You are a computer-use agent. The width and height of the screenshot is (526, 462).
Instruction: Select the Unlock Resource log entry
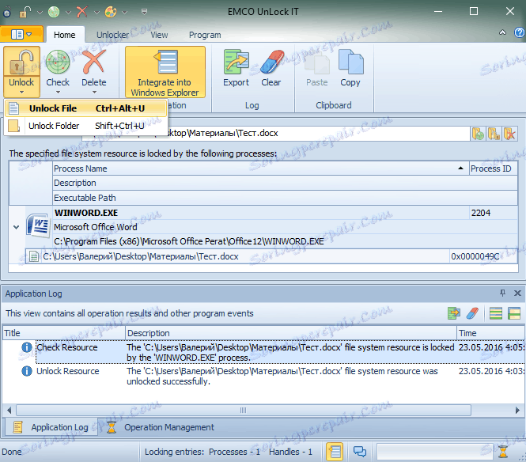pyautogui.click(x=68, y=371)
